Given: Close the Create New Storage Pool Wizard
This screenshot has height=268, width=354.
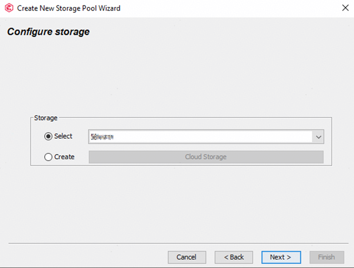Looking at the screenshot, I should [345, 8].
